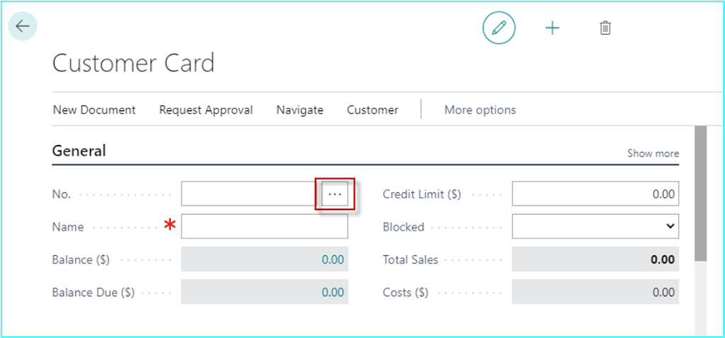This screenshot has height=338, width=725.
Task: Click the vertical scrollbar thumb
Action: (700, 193)
